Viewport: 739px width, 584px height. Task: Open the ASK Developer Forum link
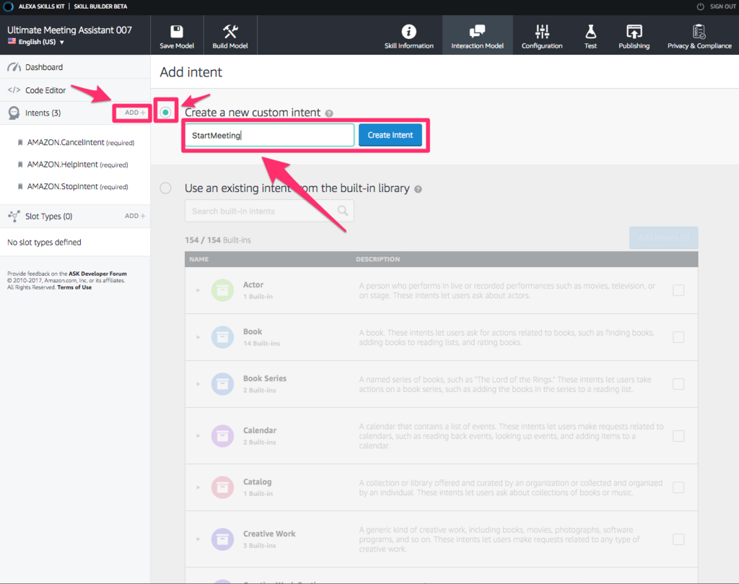pyautogui.click(x=97, y=274)
